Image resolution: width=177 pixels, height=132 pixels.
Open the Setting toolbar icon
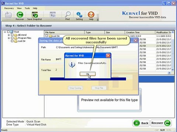coord(79,16)
